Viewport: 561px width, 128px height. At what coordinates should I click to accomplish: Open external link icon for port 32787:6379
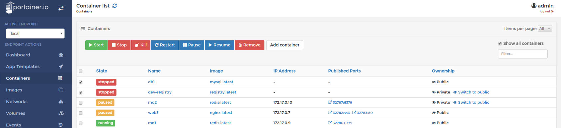pyautogui.click(x=330, y=102)
